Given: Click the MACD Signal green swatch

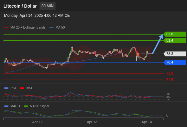Looking at the screenshot, I should click(26, 106).
